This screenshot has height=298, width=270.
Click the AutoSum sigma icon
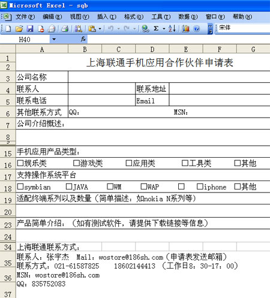[156, 29]
